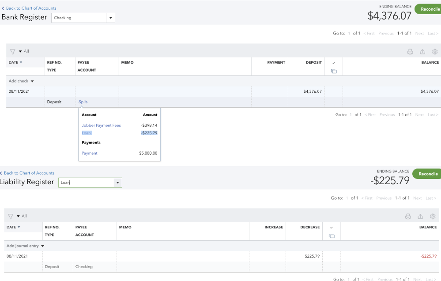Open settings gear in Liability Register
Screen dimensions: 441x281
[x=433, y=216]
